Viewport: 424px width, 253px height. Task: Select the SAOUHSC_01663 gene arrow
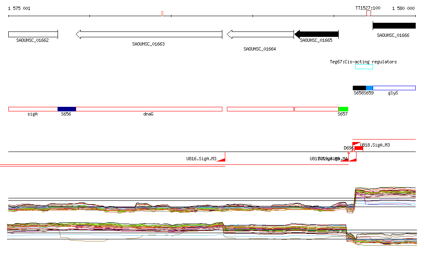[x=149, y=34]
